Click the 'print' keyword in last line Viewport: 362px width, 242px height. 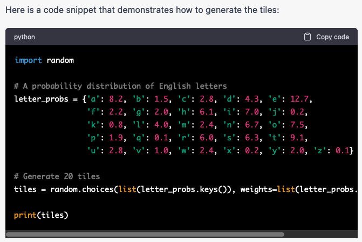tap(25, 215)
